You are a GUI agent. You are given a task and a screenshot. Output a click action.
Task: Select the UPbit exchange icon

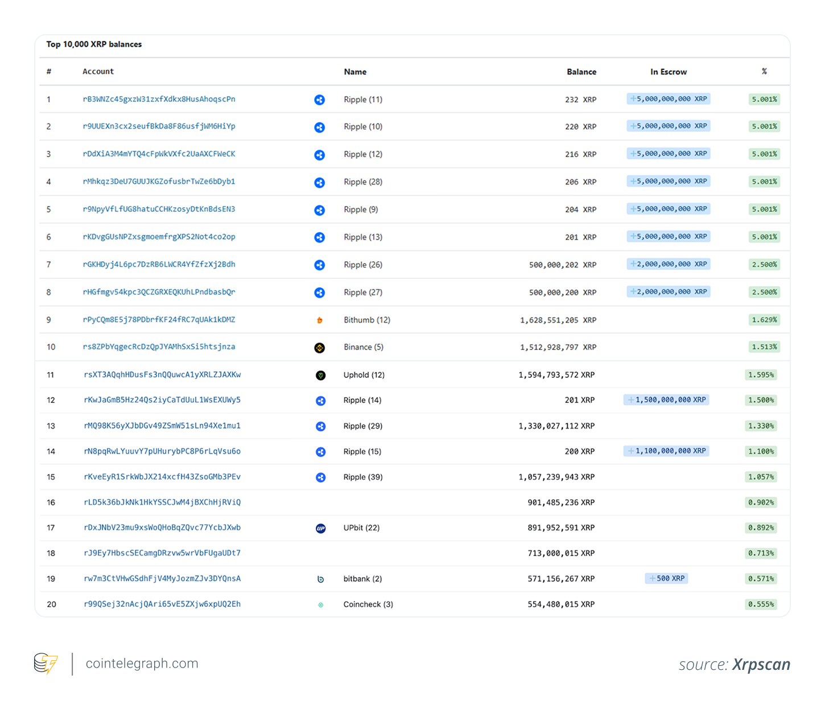click(x=321, y=528)
